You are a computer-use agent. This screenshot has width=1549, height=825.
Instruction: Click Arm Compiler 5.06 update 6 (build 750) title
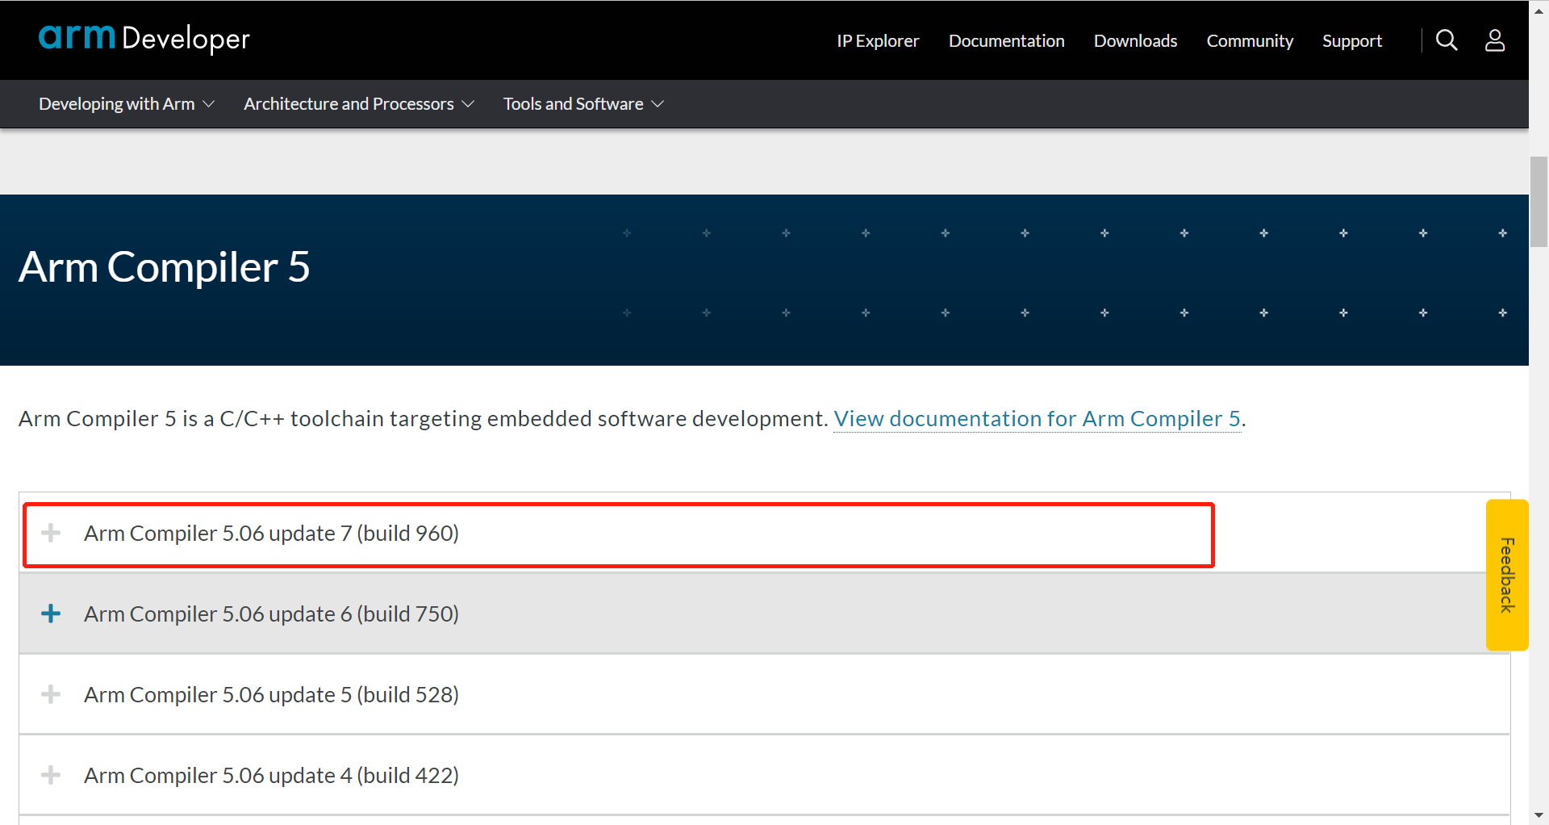pos(271,614)
